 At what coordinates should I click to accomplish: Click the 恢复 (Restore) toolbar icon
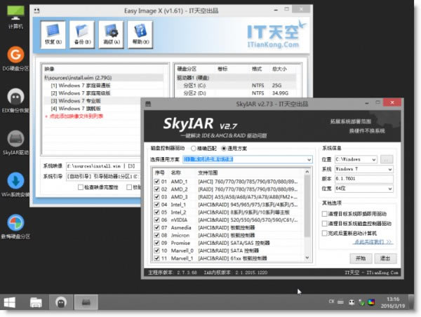coord(51,34)
